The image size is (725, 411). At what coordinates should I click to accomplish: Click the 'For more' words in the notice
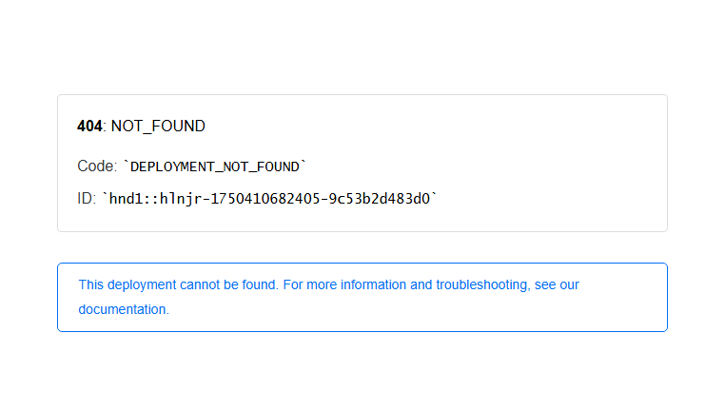[x=310, y=284]
